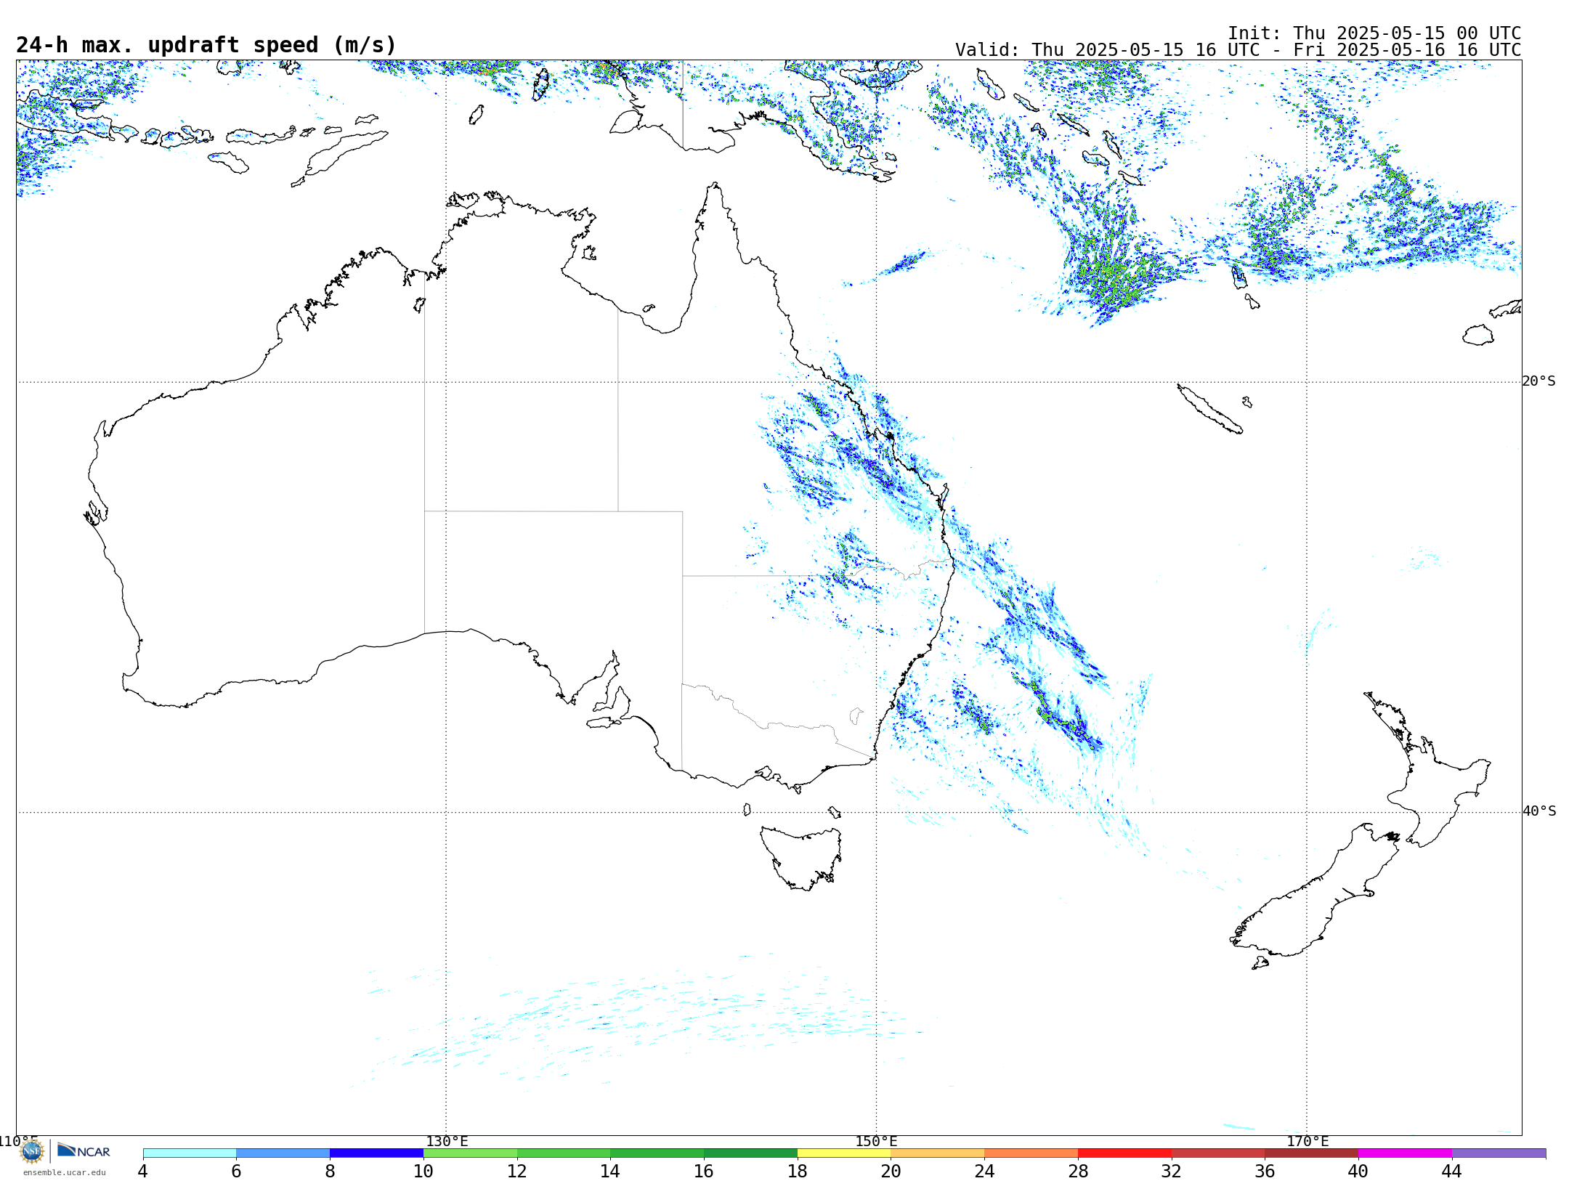Select the Init time text line
This screenshot has height=1181, width=1569.
1374,33
